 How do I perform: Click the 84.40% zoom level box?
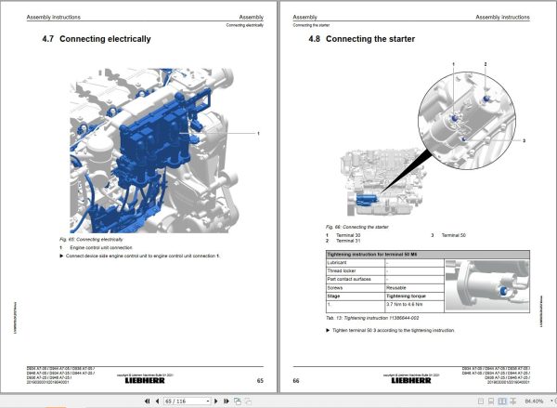534,401
